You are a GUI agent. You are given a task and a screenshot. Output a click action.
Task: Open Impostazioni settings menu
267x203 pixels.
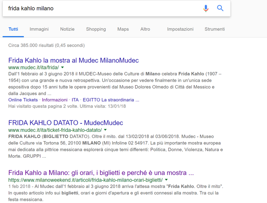click(x=180, y=29)
